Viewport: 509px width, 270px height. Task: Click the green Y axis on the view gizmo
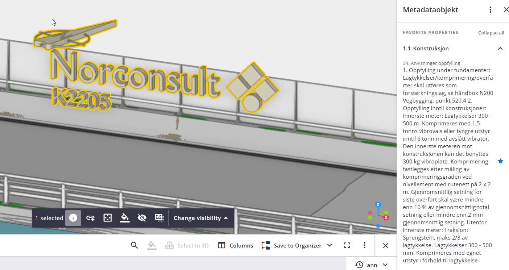(386, 213)
